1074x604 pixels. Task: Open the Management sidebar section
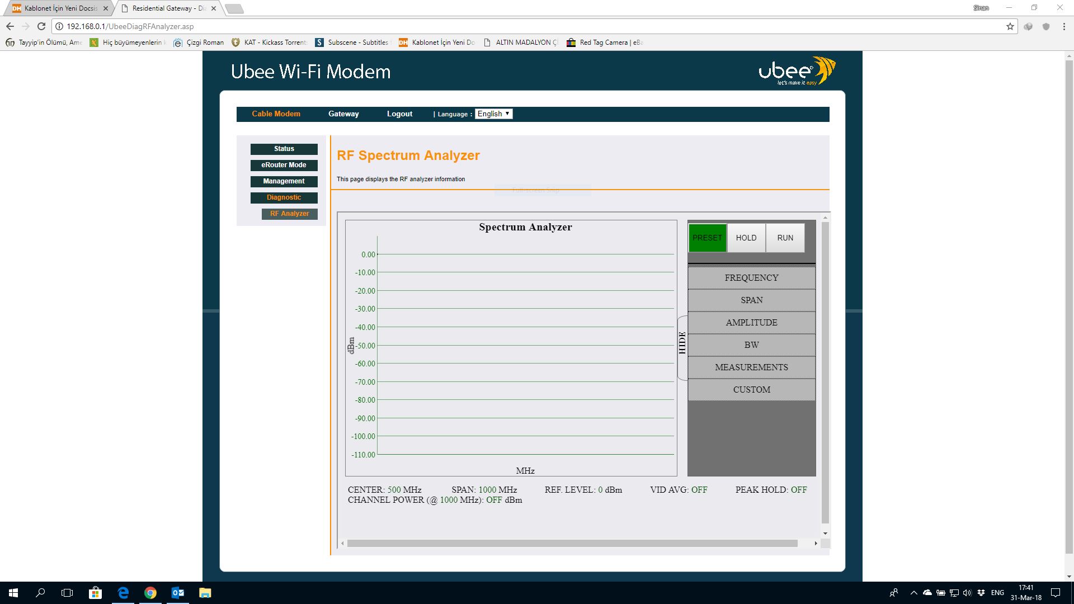[284, 182]
